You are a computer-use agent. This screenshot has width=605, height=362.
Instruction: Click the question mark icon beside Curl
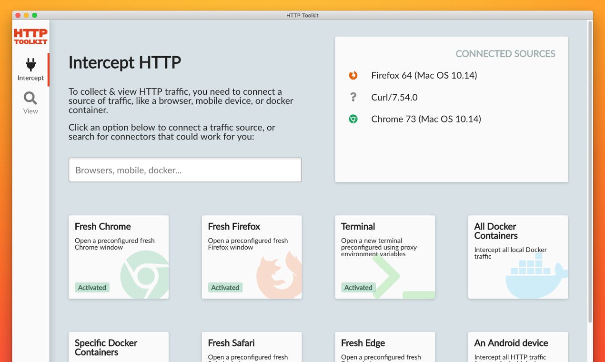[x=353, y=97]
